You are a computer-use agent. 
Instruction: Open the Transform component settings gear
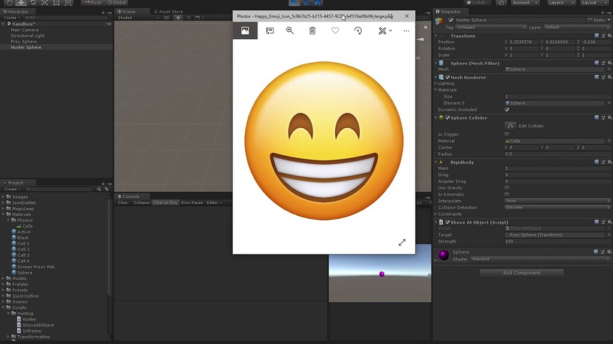(x=610, y=36)
